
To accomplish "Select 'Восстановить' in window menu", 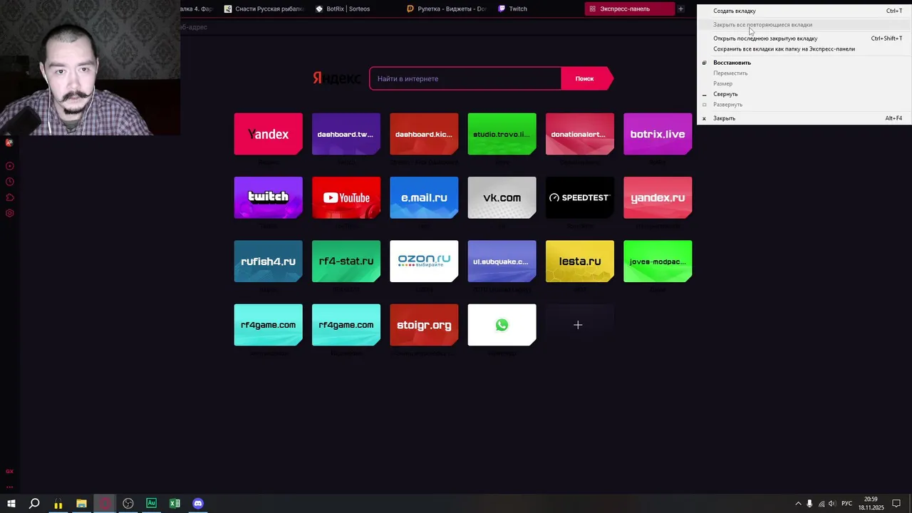I will click(804, 63).
